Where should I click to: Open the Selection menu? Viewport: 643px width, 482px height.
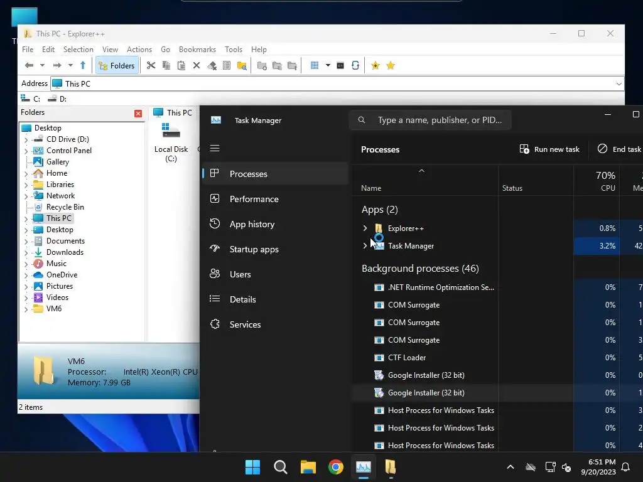[x=78, y=49]
